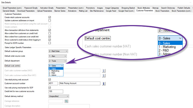Open Default order source code dropdown
Screen dimensions: 193x108
(58, 56)
